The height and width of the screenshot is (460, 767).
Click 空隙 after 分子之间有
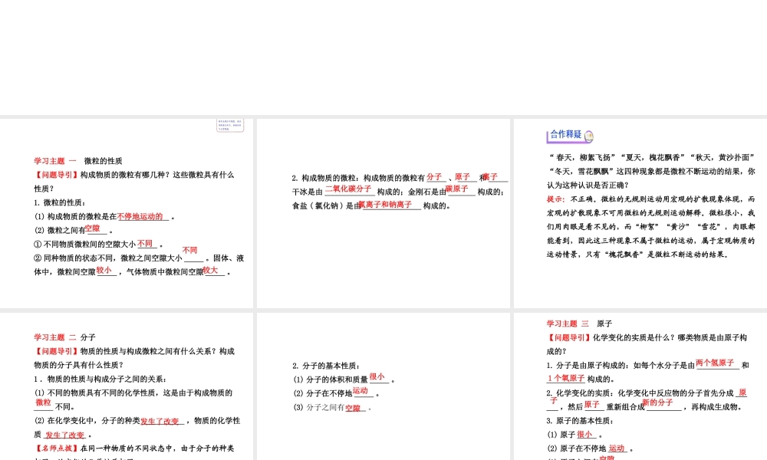tap(353, 408)
